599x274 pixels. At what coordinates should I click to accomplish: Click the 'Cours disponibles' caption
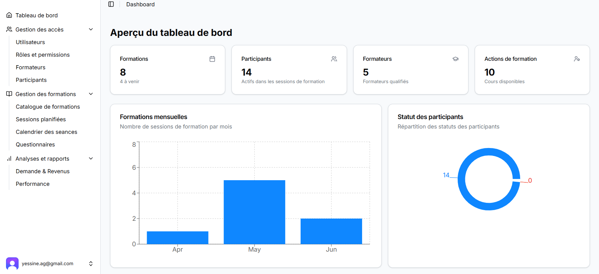(x=504, y=82)
